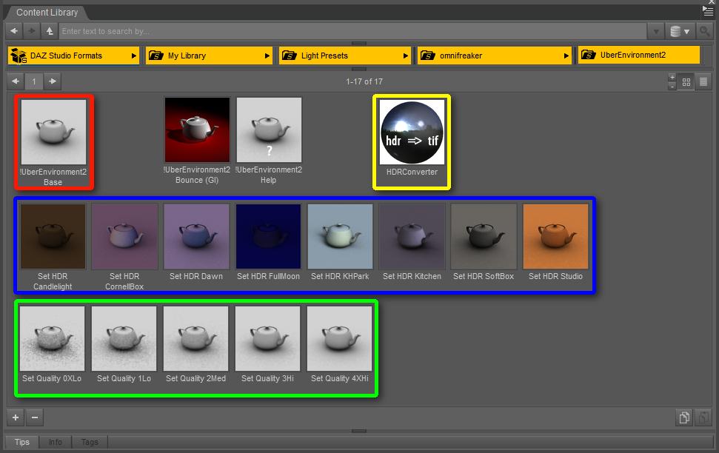Switch to list view
719x453 pixels.
[x=703, y=81]
